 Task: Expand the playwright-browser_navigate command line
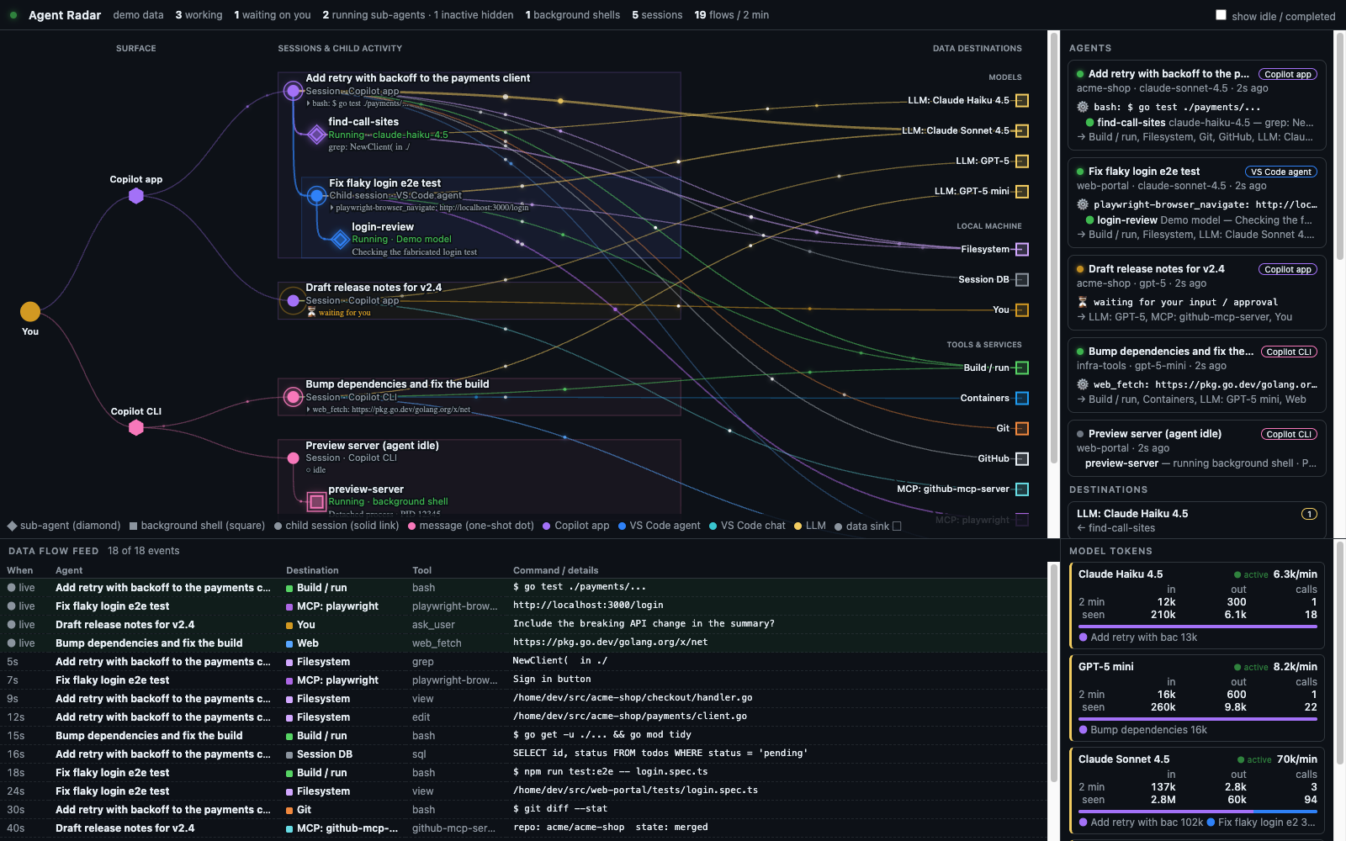click(430, 208)
